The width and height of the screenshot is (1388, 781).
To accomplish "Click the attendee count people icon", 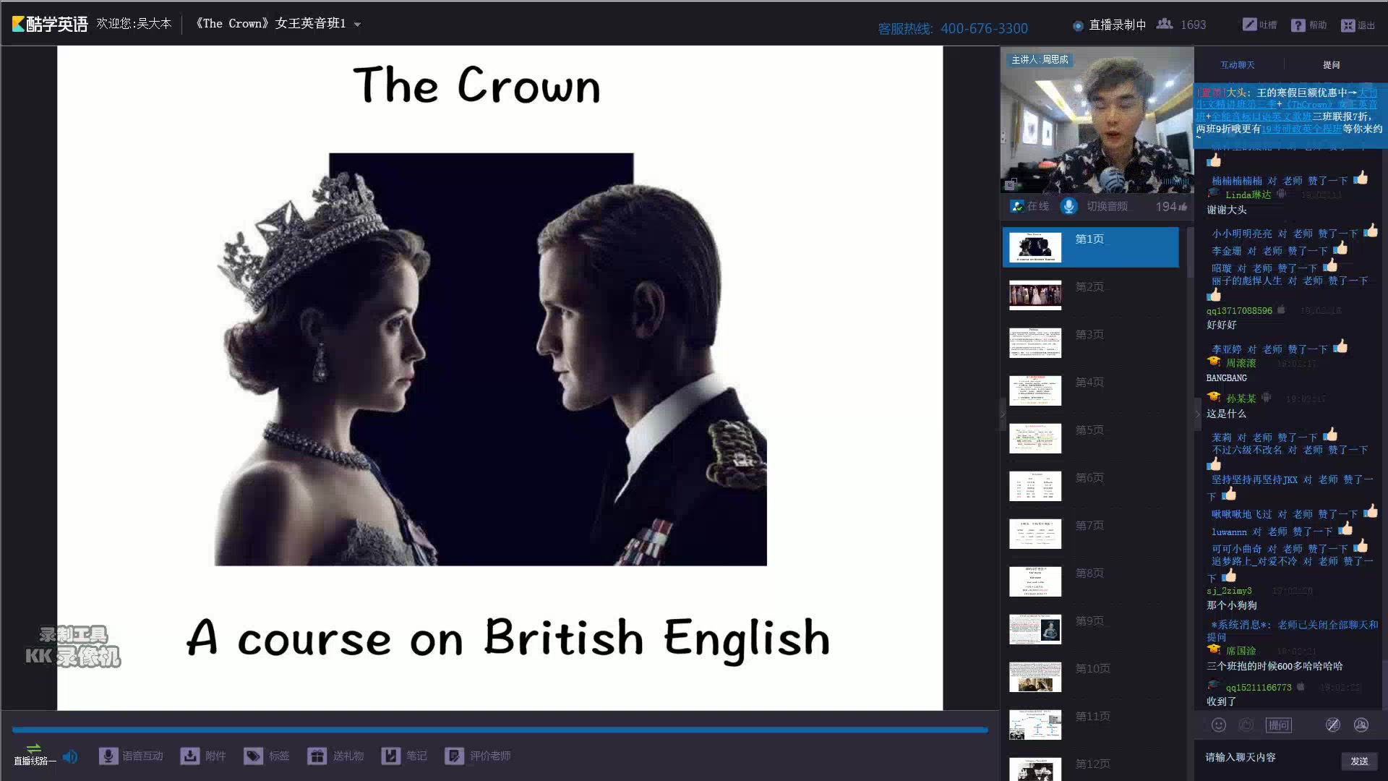I will pos(1165,24).
